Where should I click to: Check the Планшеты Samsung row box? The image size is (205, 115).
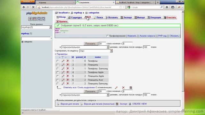click(x=58, y=84)
